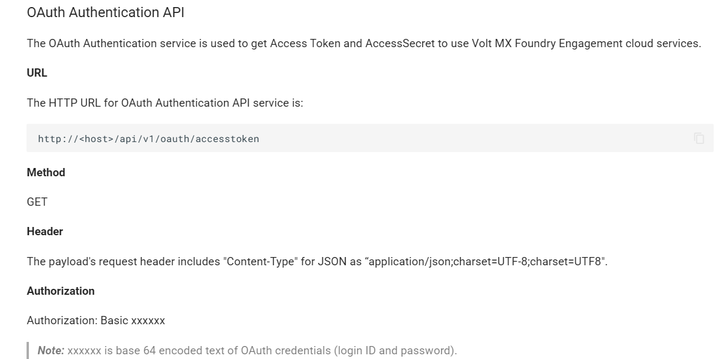
Task: Click the quoted Content-Type text in Header paragraph
Action: click(x=259, y=261)
